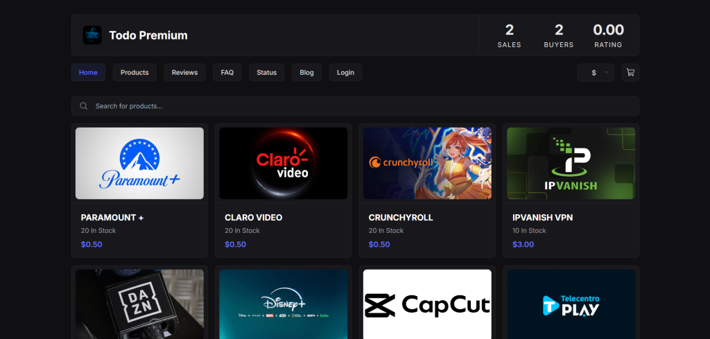The image size is (710, 339).
Task: Click the Todo Premium store logo
Action: [92, 35]
